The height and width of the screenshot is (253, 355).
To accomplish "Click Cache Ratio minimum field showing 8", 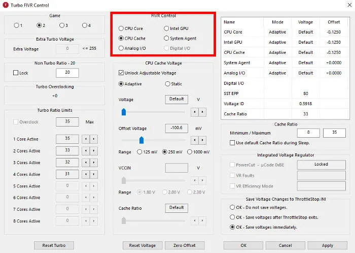I will coord(308,133).
